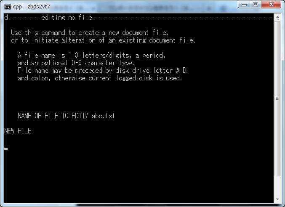Click the window title text cpp - zbds2vt7
Viewport: 285px width, 207px height.
[32, 7]
